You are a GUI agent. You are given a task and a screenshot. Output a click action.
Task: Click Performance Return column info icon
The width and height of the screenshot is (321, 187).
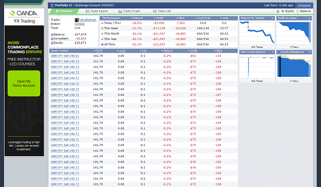click(x=132, y=18)
